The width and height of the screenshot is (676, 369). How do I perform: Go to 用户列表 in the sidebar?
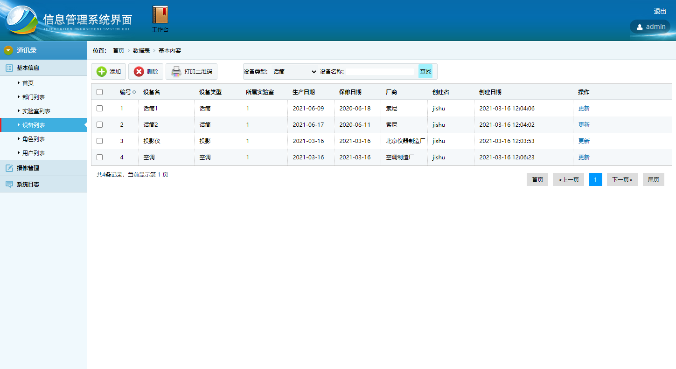34,153
